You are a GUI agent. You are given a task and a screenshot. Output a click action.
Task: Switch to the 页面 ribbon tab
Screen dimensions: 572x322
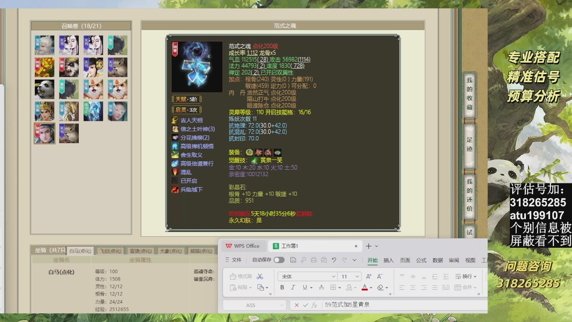(x=405, y=260)
